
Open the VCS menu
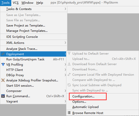click(16, 3)
